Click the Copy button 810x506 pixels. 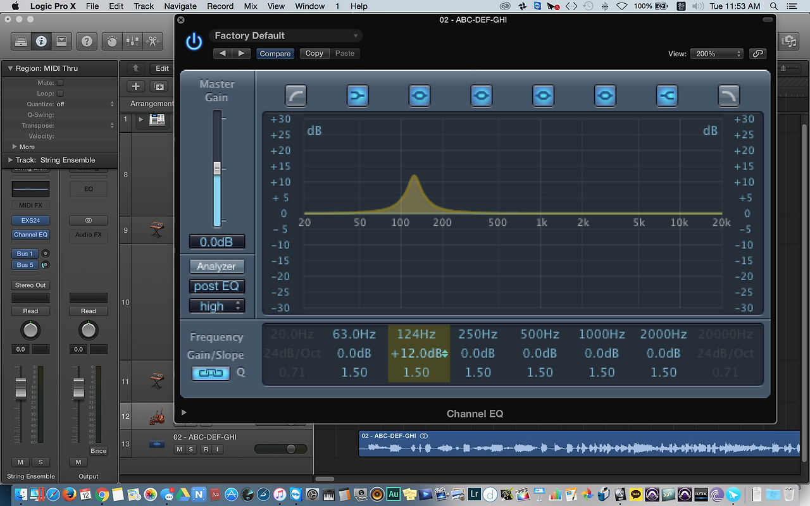pos(315,53)
